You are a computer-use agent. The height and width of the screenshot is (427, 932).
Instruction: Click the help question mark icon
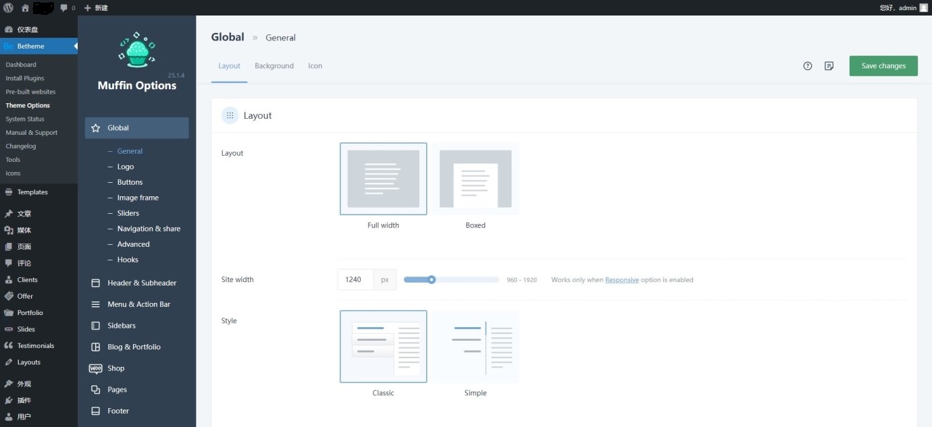point(808,66)
